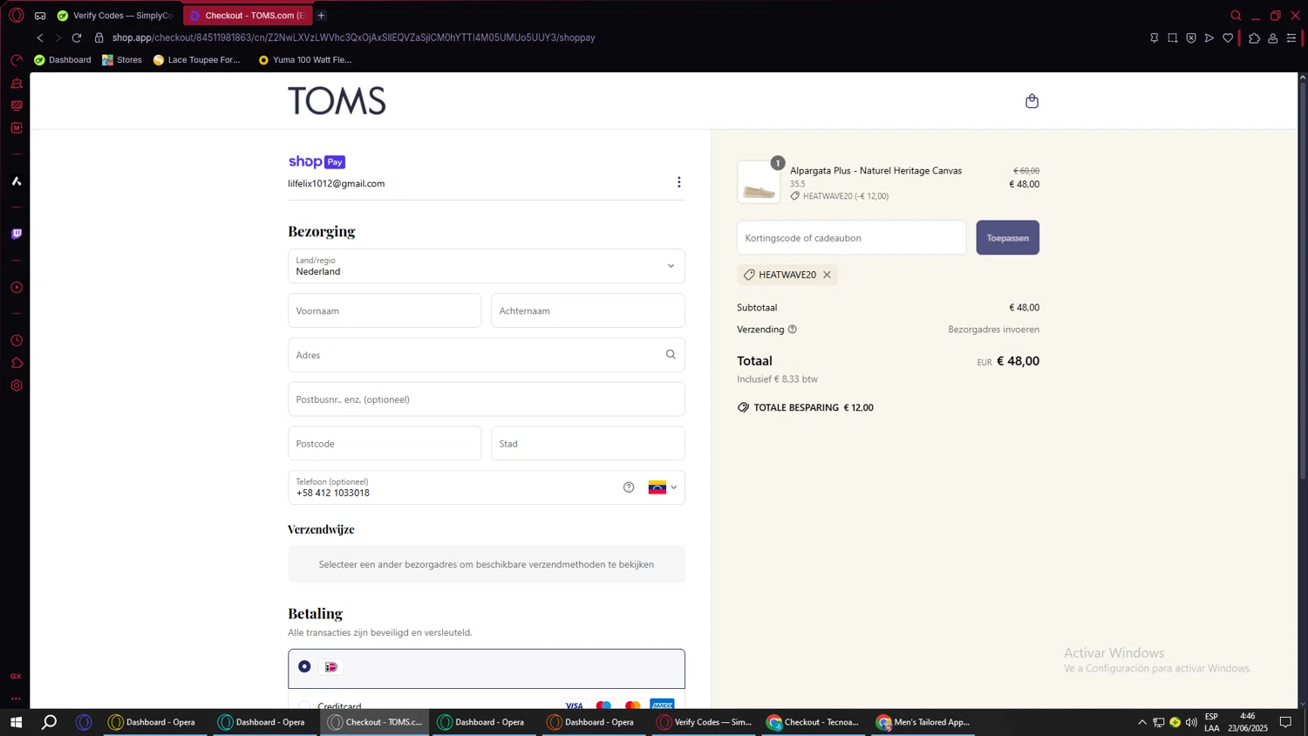Open Twitch in Opera sidebar
This screenshot has height=736, width=1308.
[16, 234]
